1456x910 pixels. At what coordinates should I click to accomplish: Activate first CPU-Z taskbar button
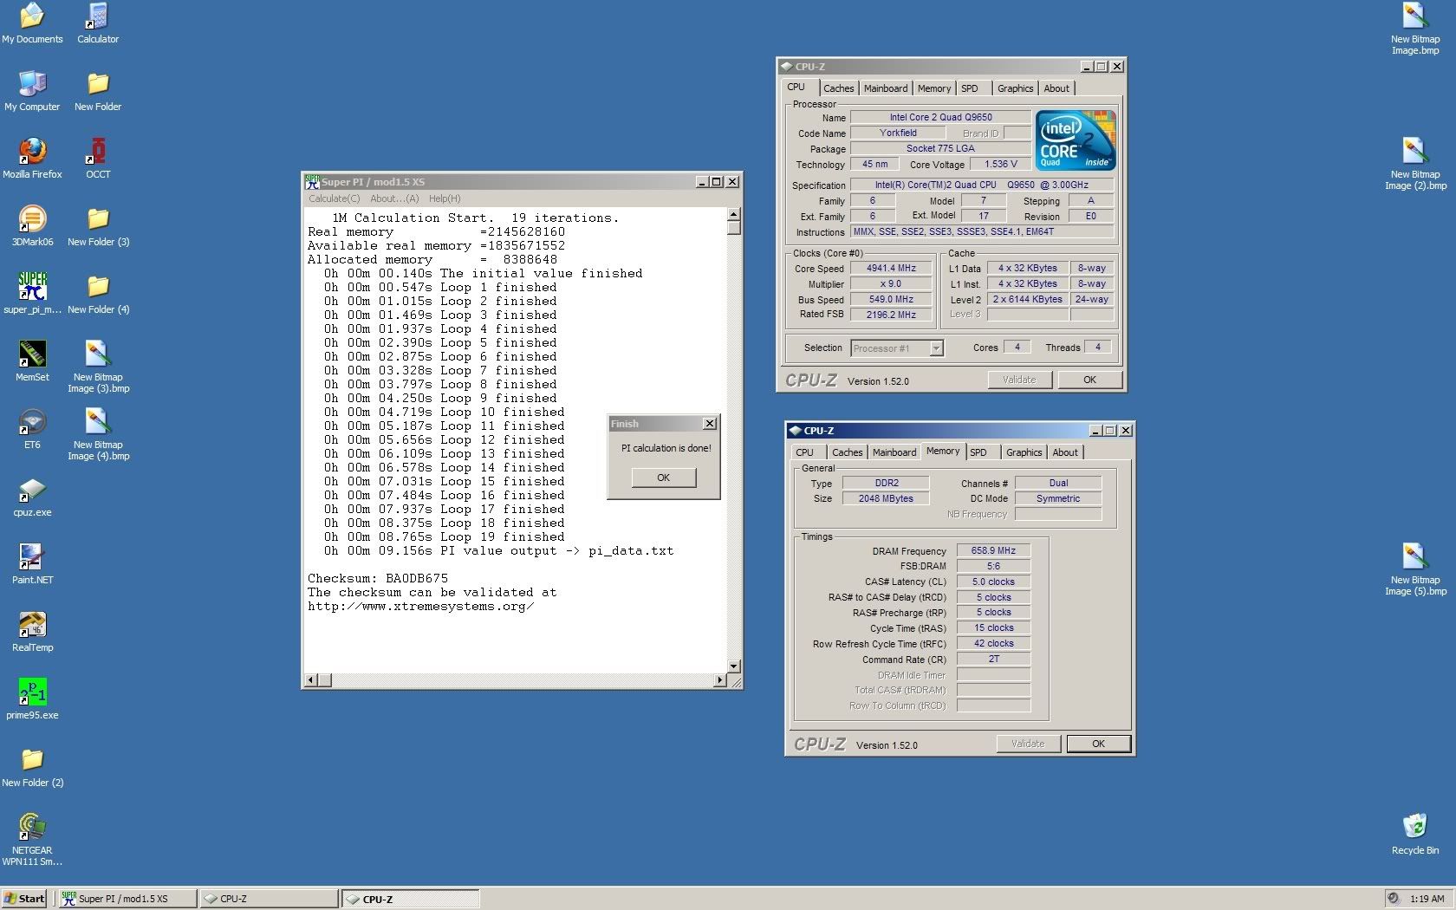tap(269, 899)
